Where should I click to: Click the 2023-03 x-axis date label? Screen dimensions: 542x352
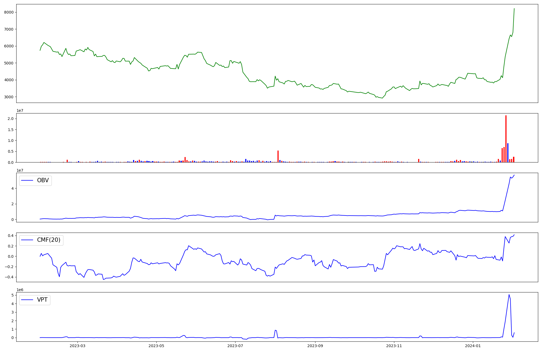(78, 346)
